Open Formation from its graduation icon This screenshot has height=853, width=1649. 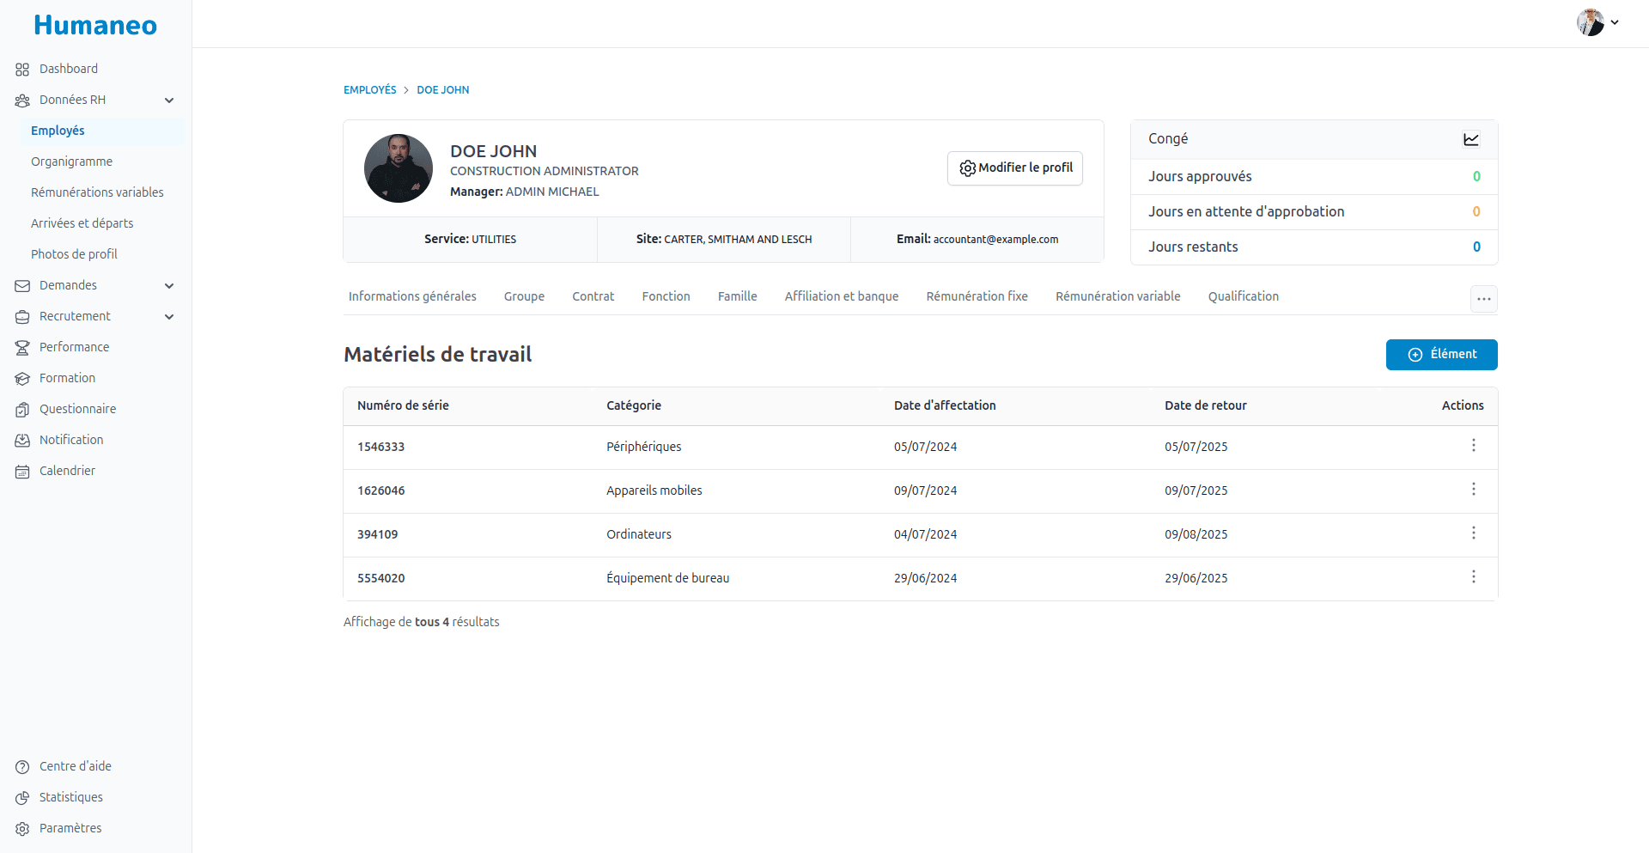(x=21, y=378)
